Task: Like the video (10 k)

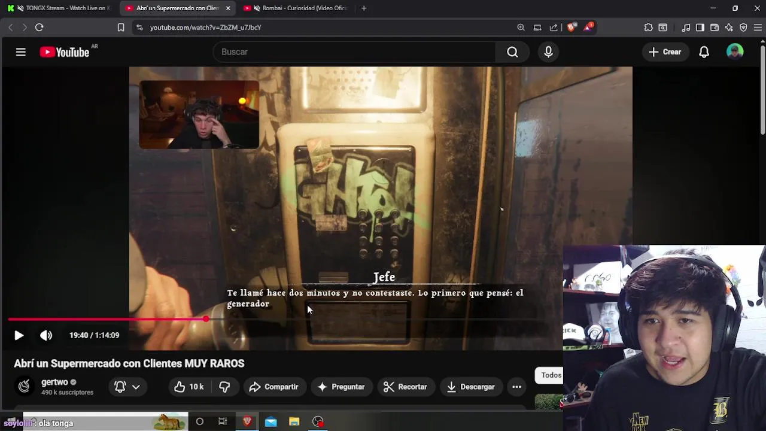Action: click(189, 387)
